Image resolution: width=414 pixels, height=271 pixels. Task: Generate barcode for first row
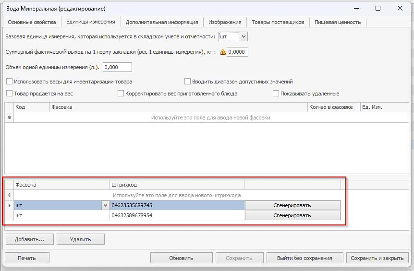pos(292,205)
